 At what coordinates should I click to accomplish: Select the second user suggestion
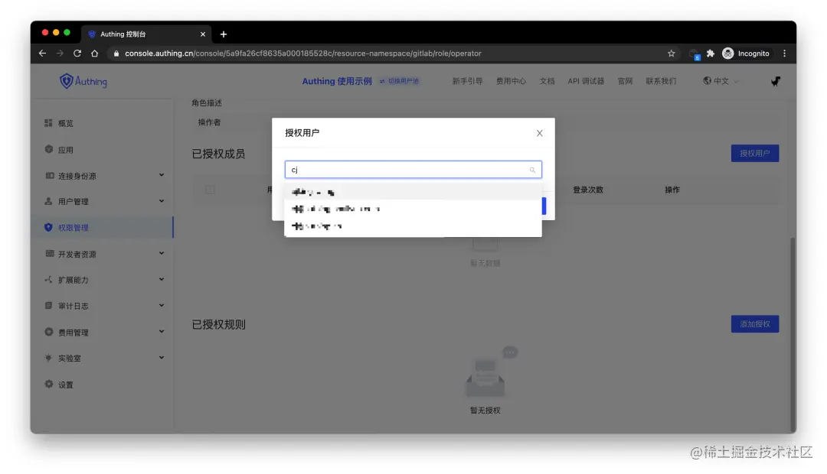click(x=413, y=209)
